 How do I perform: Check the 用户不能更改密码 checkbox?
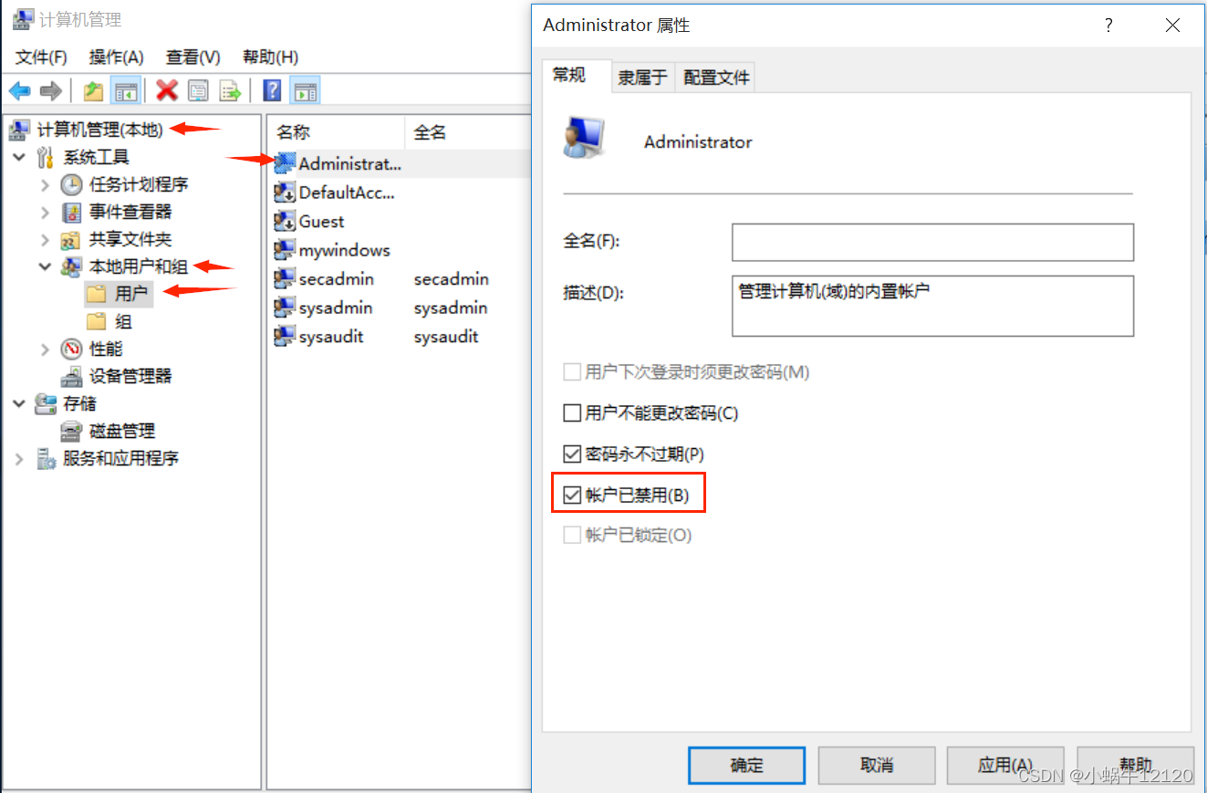coord(572,413)
